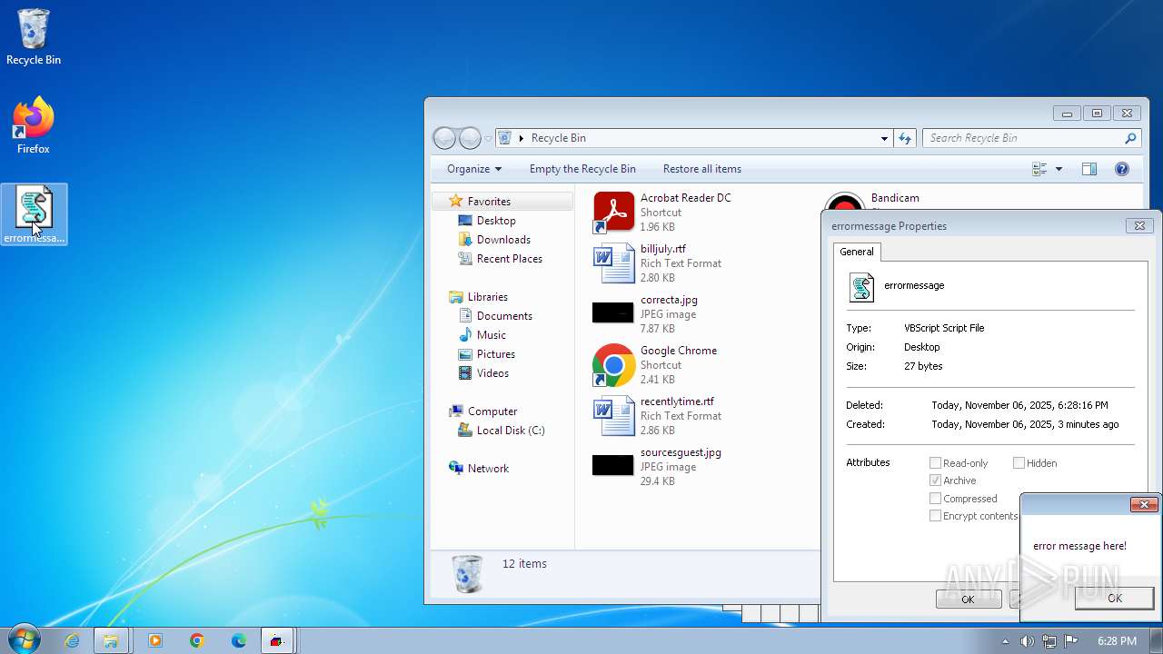Toggle the Hidden attribute checkbox
The width and height of the screenshot is (1163, 654).
pos(1019,463)
